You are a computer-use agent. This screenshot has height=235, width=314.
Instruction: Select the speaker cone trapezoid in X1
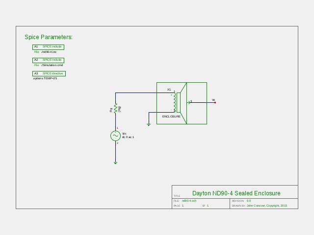tap(183, 103)
